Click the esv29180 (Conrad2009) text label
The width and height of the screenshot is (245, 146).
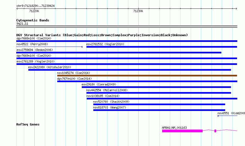click(99, 84)
